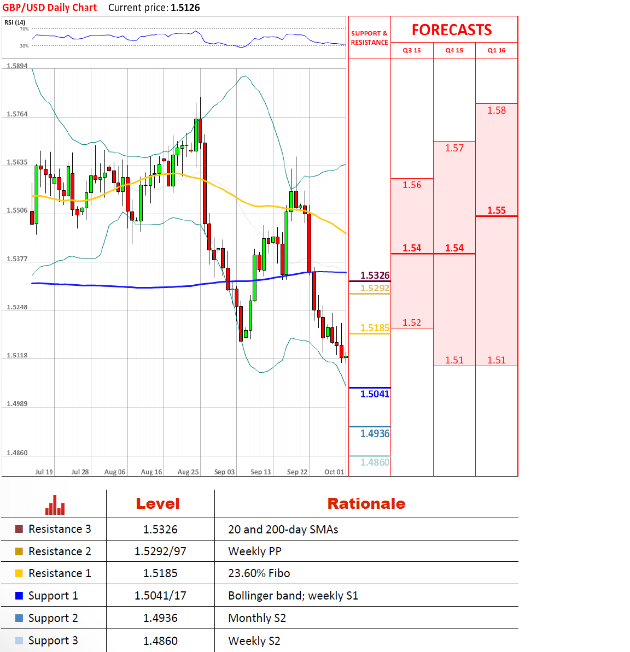Screen dimensions: 630x652
Task: Click the 'Weekly S2' rationale cell
Action: pos(254,641)
